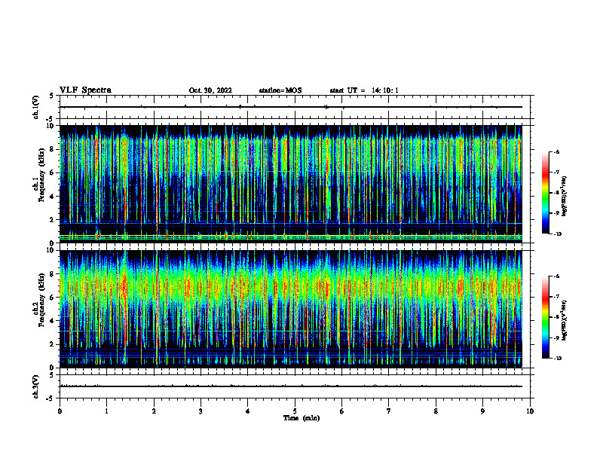
Task: Click time-axis tick label "7"
Action: click(389, 411)
